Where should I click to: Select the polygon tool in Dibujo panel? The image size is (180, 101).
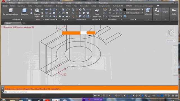tap(60, 16)
